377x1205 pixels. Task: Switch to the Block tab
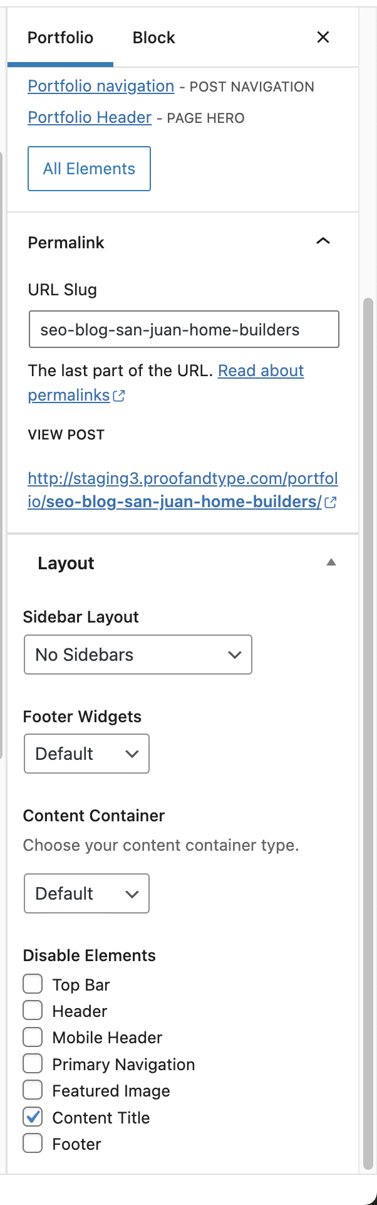pyautogui.click(x=153, y=38)
